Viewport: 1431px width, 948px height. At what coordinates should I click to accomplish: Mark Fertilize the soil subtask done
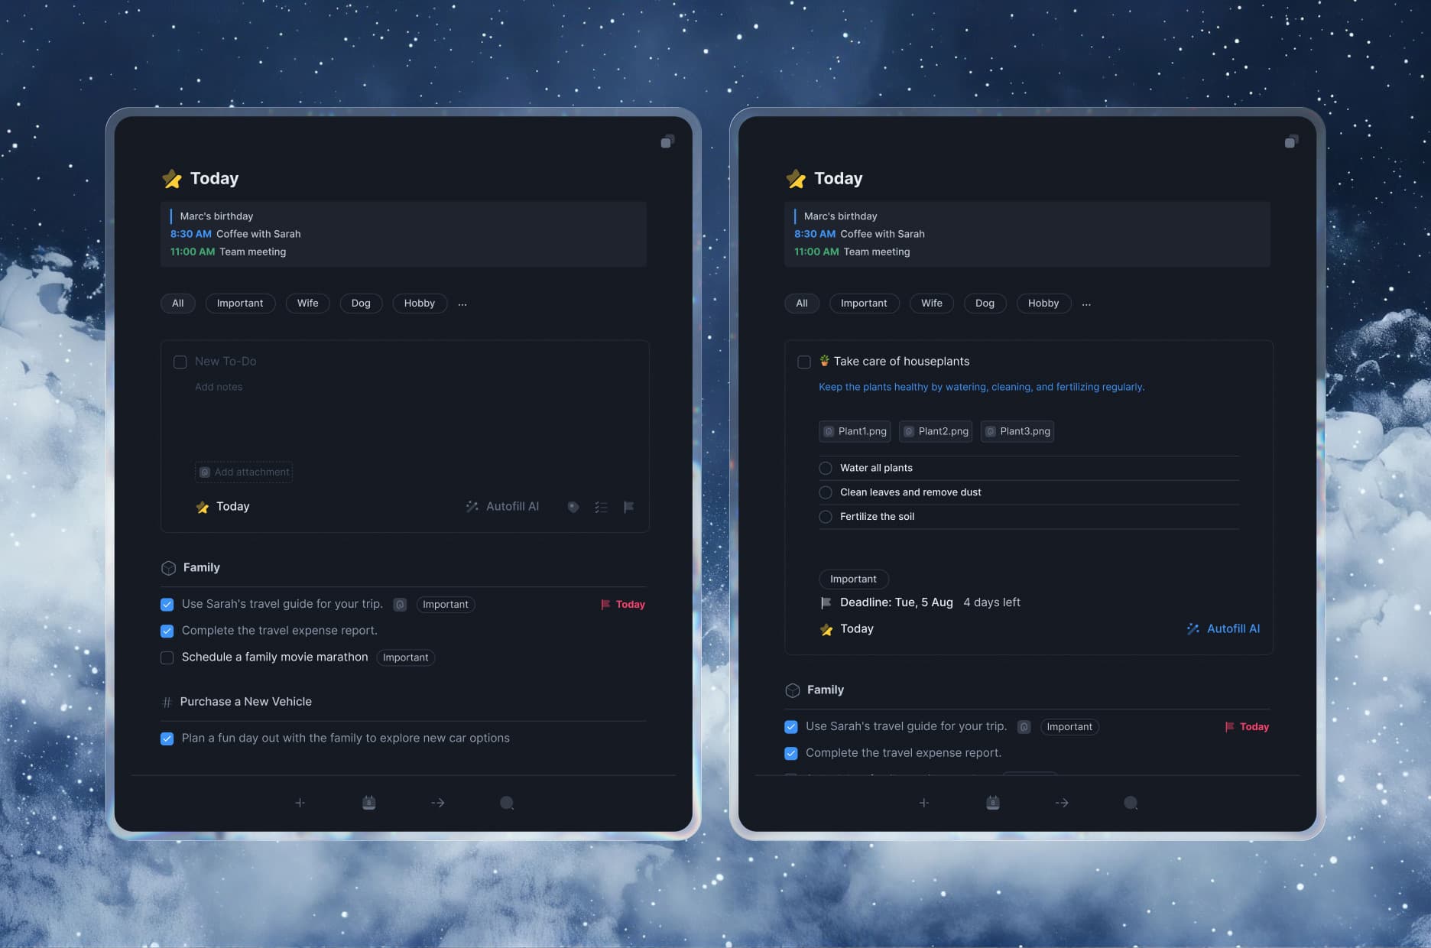(826, 517)
